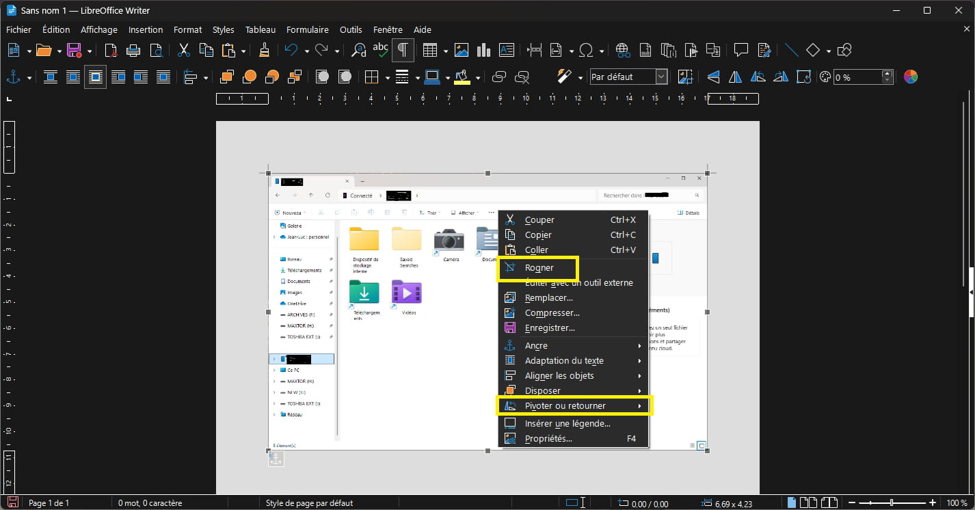Click the Redo arrow icon

tap(322, 50)
